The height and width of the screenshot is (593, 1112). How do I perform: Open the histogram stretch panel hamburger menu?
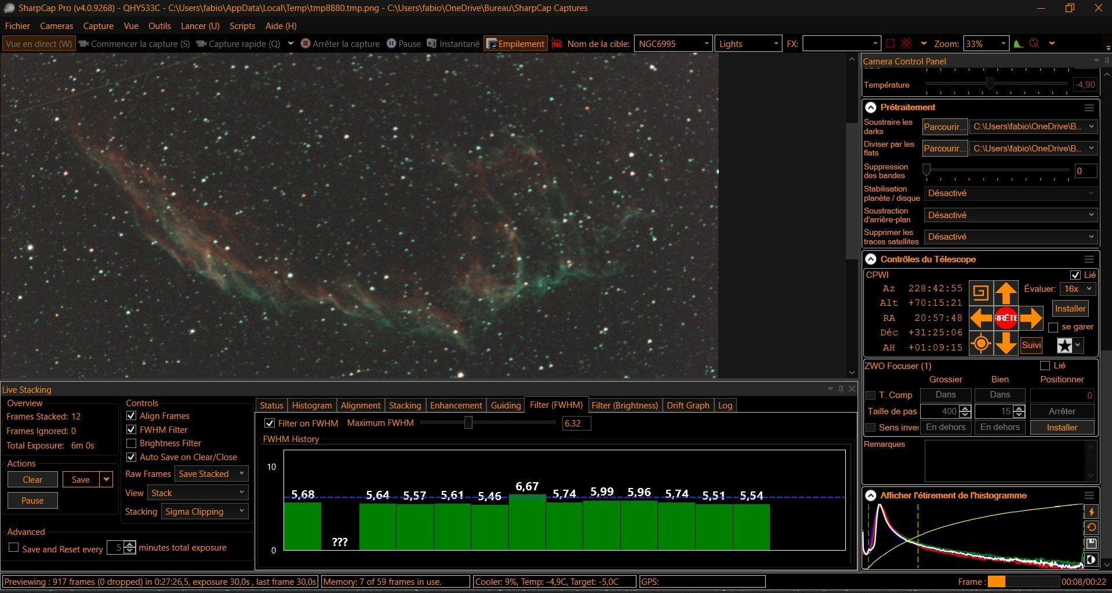1089,496
